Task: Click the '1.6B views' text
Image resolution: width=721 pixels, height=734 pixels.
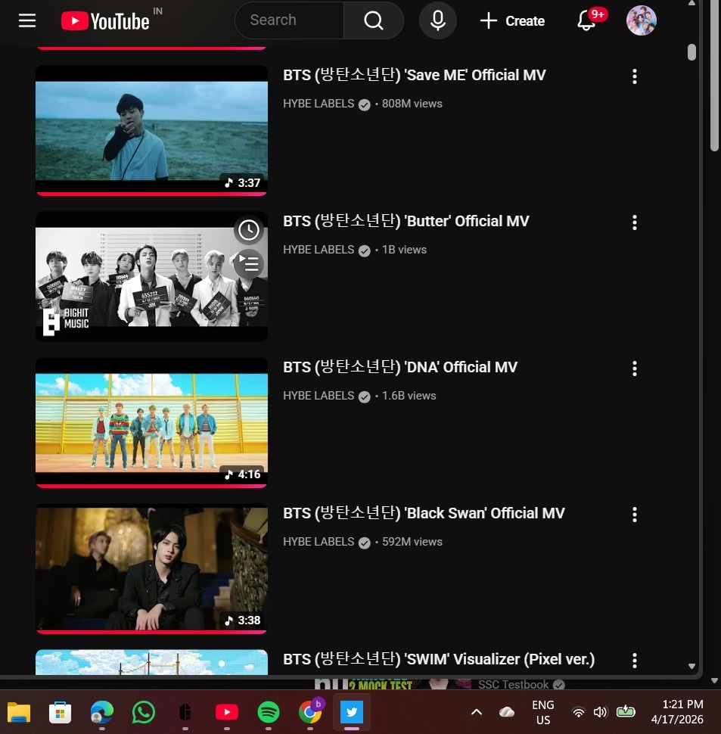Action: 409,396
